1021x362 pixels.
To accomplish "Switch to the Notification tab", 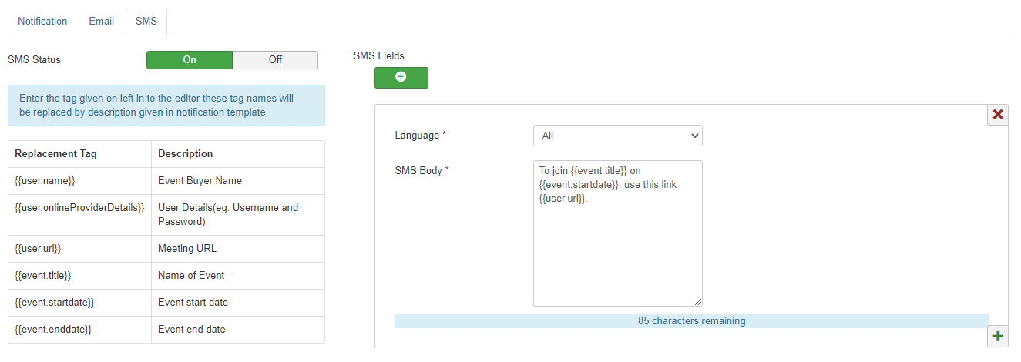I will 42,21.
